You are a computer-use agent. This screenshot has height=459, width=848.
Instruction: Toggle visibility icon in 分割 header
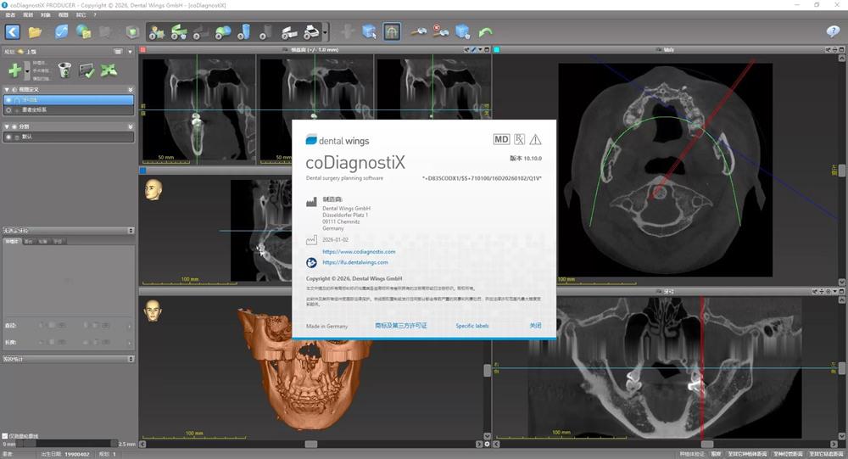[x=14, y=126]
